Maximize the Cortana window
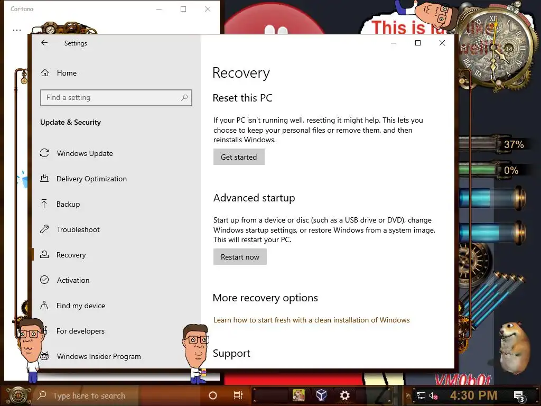 (183, 9)
